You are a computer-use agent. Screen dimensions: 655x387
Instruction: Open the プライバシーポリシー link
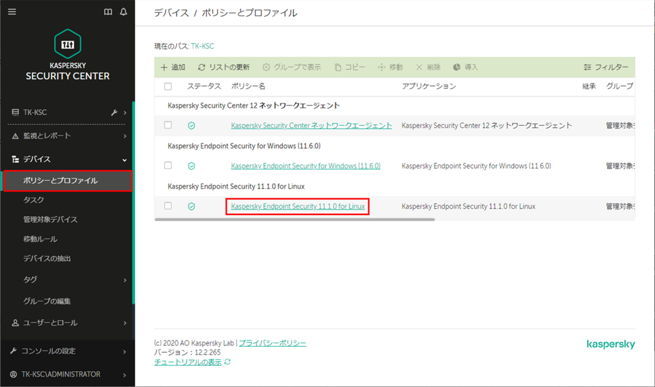(271, 342)
